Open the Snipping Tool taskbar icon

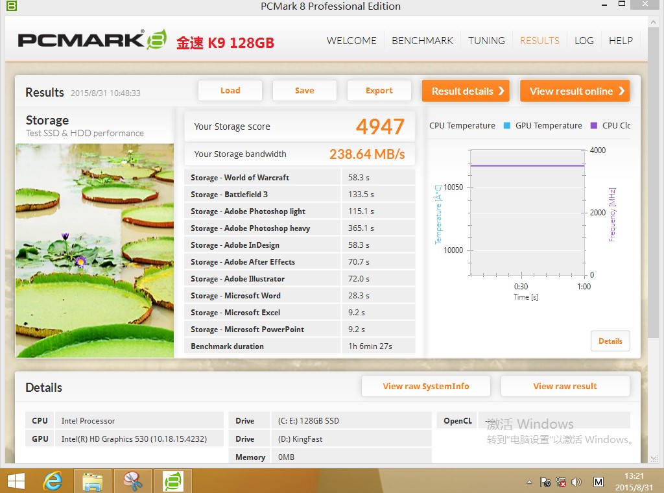(x=133, y=481)
